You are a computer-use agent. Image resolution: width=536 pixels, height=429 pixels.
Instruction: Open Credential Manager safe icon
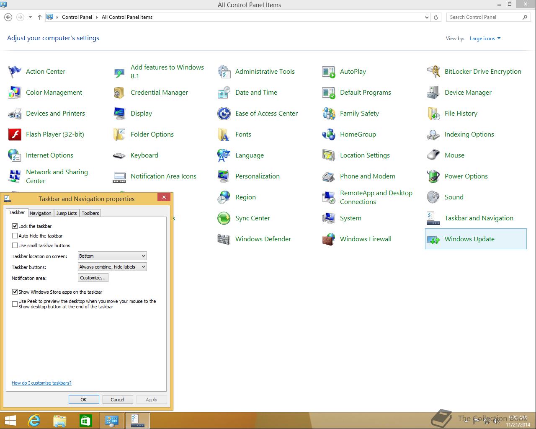[x=119, y=93]
